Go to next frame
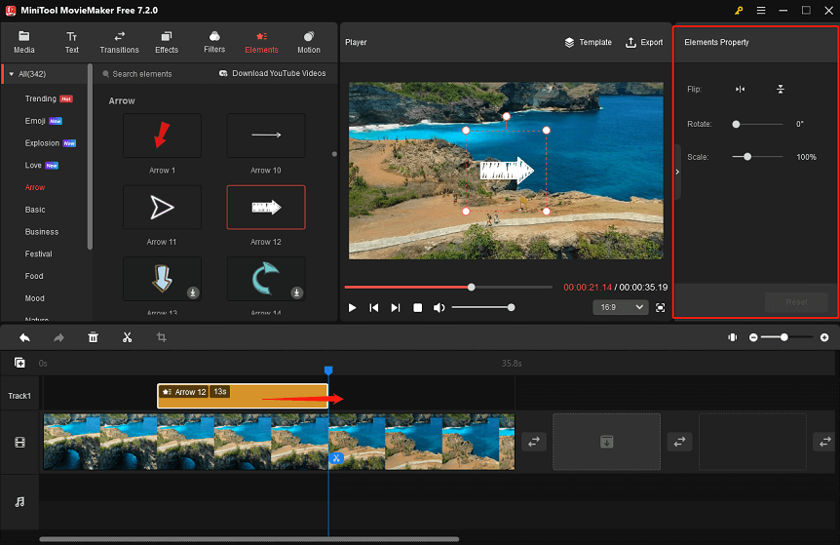The height and width of the screenshot is (545, 840). point(396,308)
